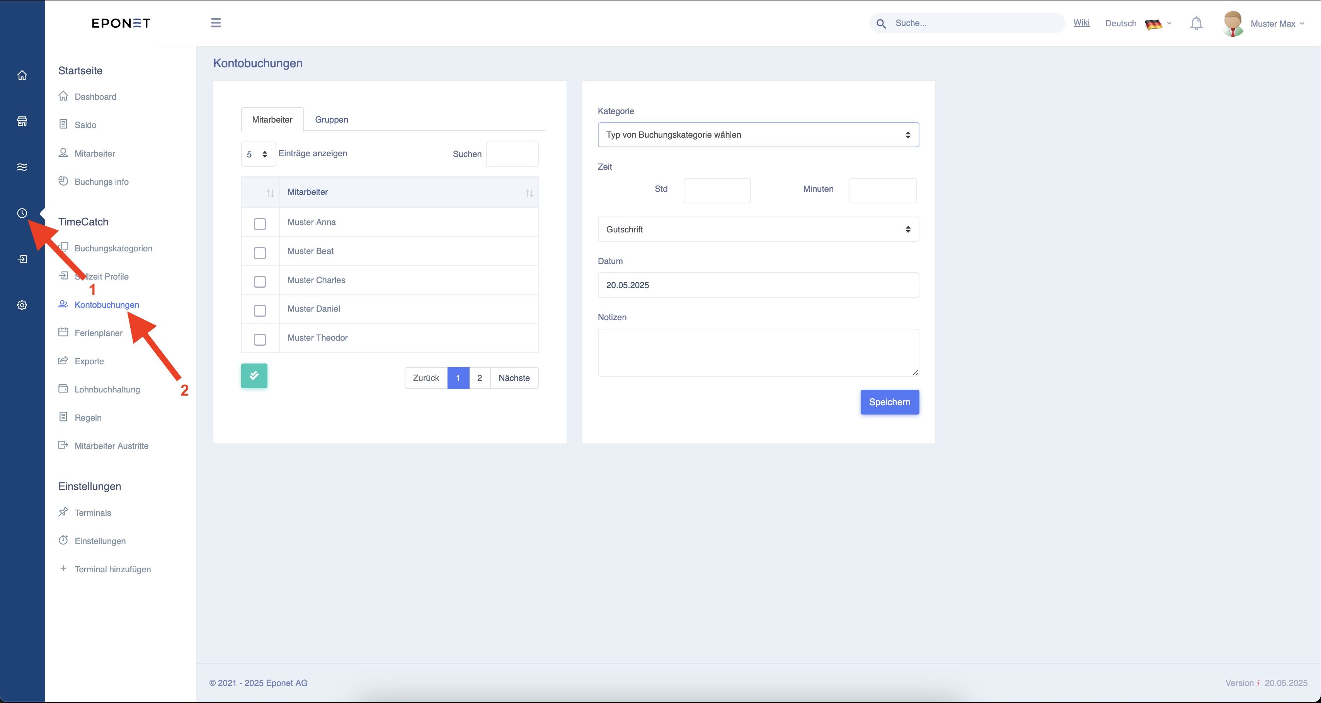Screen dimensions: 1321x703
Task: Click the green select-all checkmark button
Action: (254, 375)
